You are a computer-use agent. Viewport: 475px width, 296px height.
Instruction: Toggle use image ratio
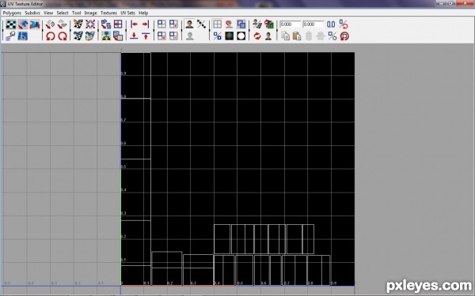pyautogui.click(x=268, y=36)
